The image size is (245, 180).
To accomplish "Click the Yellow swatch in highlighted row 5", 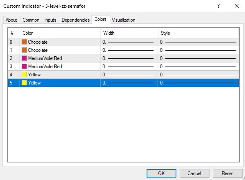I will 24,83.
